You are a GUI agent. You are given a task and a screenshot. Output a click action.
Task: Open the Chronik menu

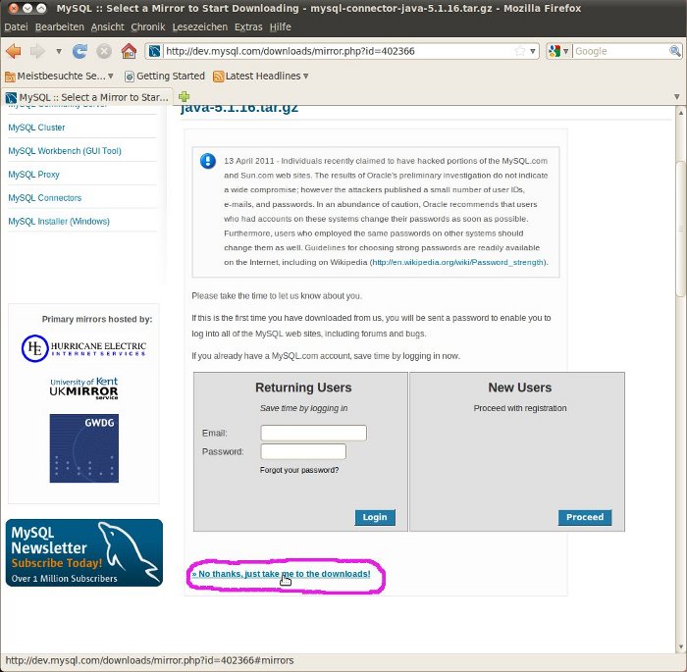point(148,26)
